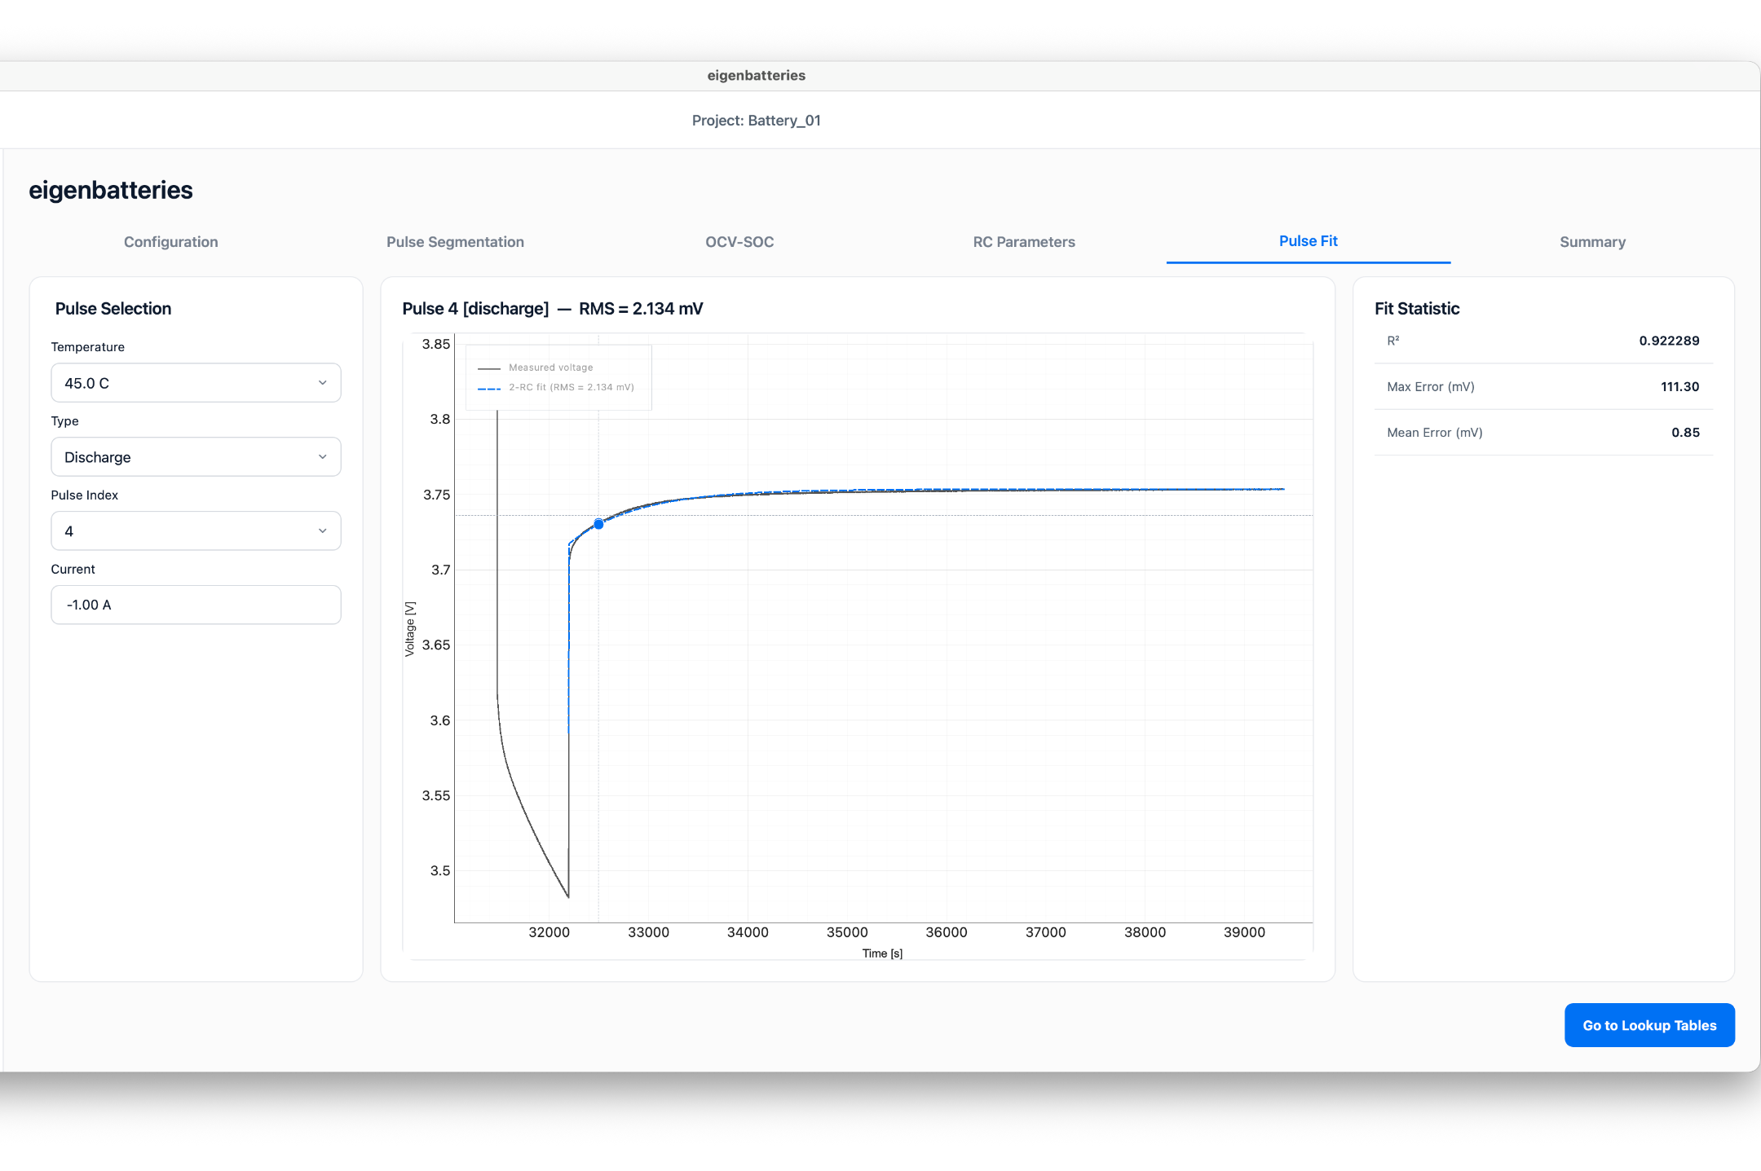The height and width of the screenshot is (1171, 1761).
Task: Click the Fit Statistic heading
Action: pos(1417,309)
